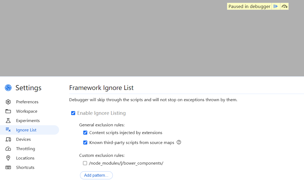Click the Experiments flask icon

(x=8, y=120)
